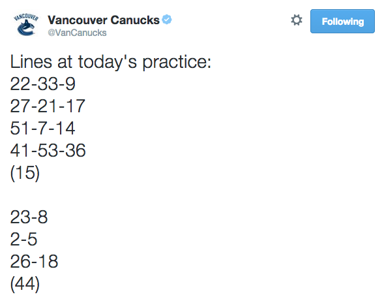384x299 pixels.
Task: Click the 51-7-14 forward line
Action: [42, 128]
